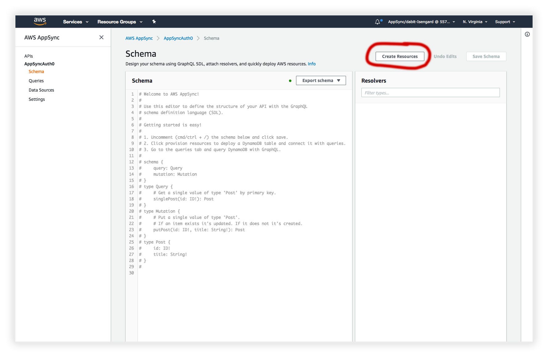
Task: Select APIs in the sidebar
Action: coord(29,56)
